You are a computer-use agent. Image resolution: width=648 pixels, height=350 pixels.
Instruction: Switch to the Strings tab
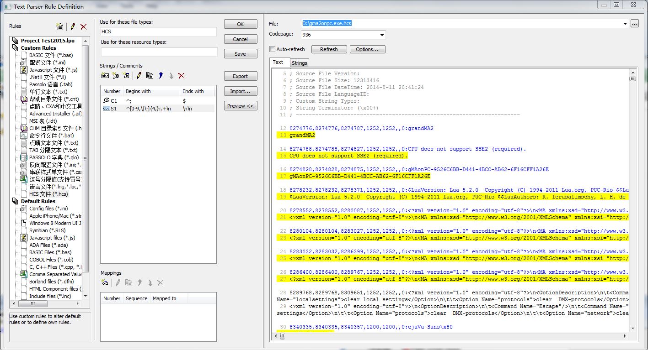coord(300,63)
